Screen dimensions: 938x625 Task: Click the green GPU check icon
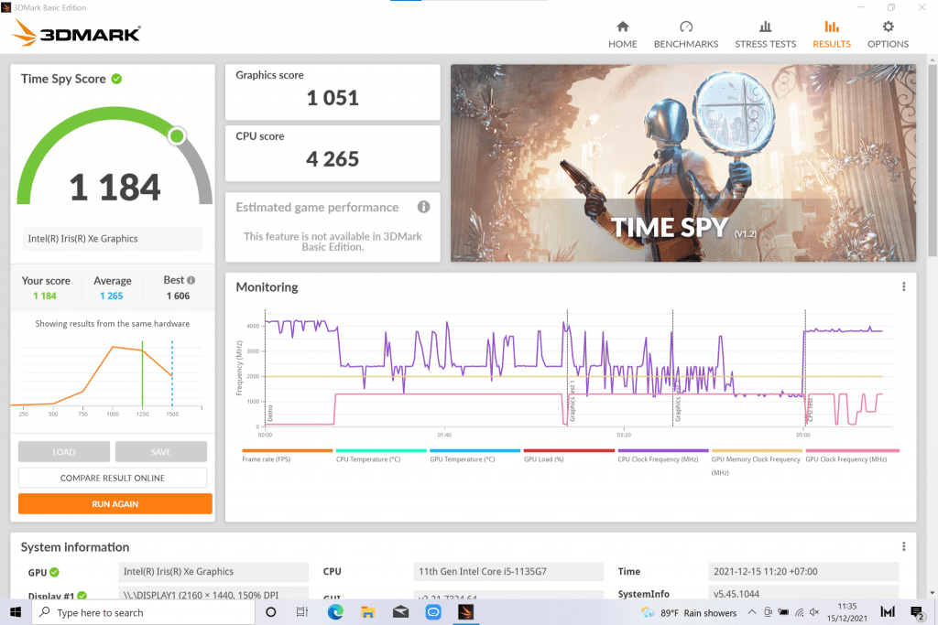pyautogui.click(x=54, y=572)
